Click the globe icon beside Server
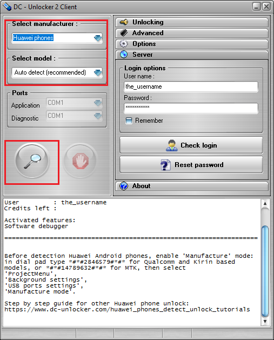This screenshot has width=274, height=340. 124,55
